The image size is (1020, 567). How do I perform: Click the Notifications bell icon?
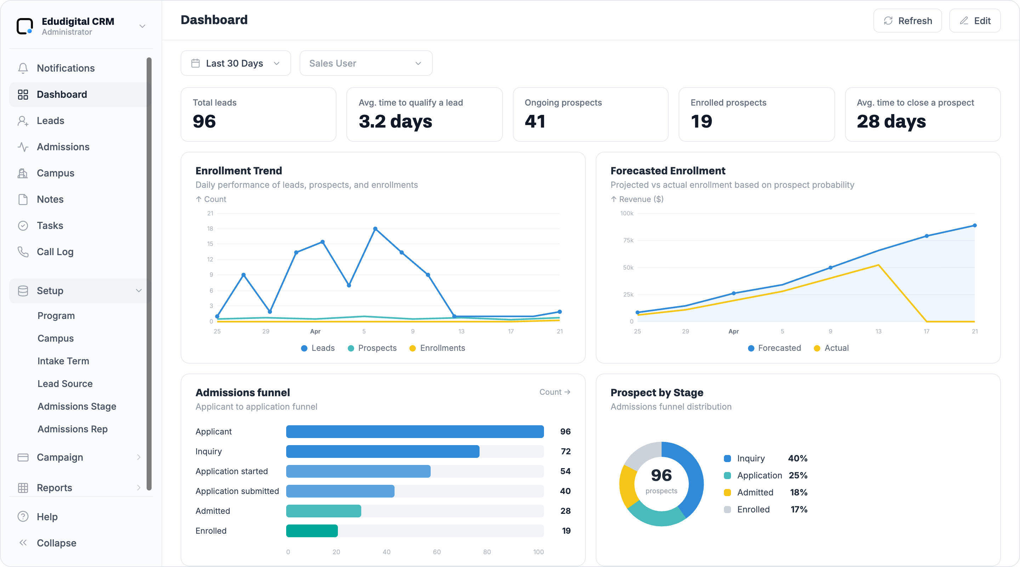(23, 68)
